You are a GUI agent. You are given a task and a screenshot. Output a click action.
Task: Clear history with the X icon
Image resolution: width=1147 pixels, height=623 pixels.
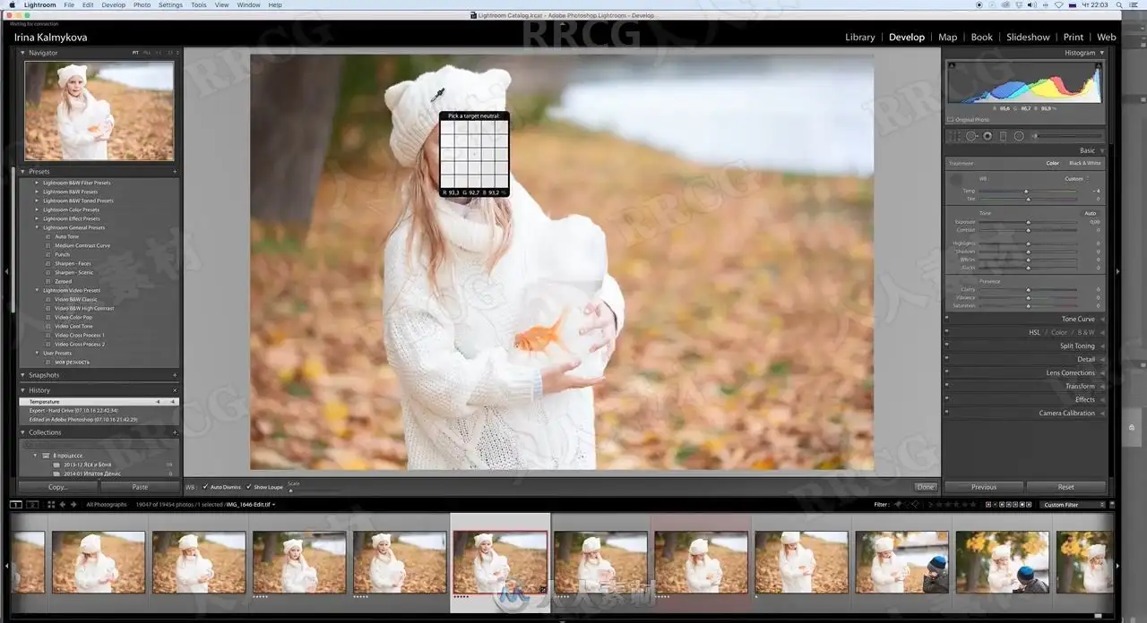pos(175,390)
